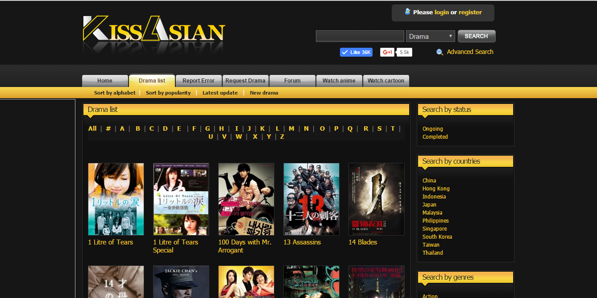Browse dramas from China
The height and width of the screenshot is (298, 597).
[x=429, y=181]
